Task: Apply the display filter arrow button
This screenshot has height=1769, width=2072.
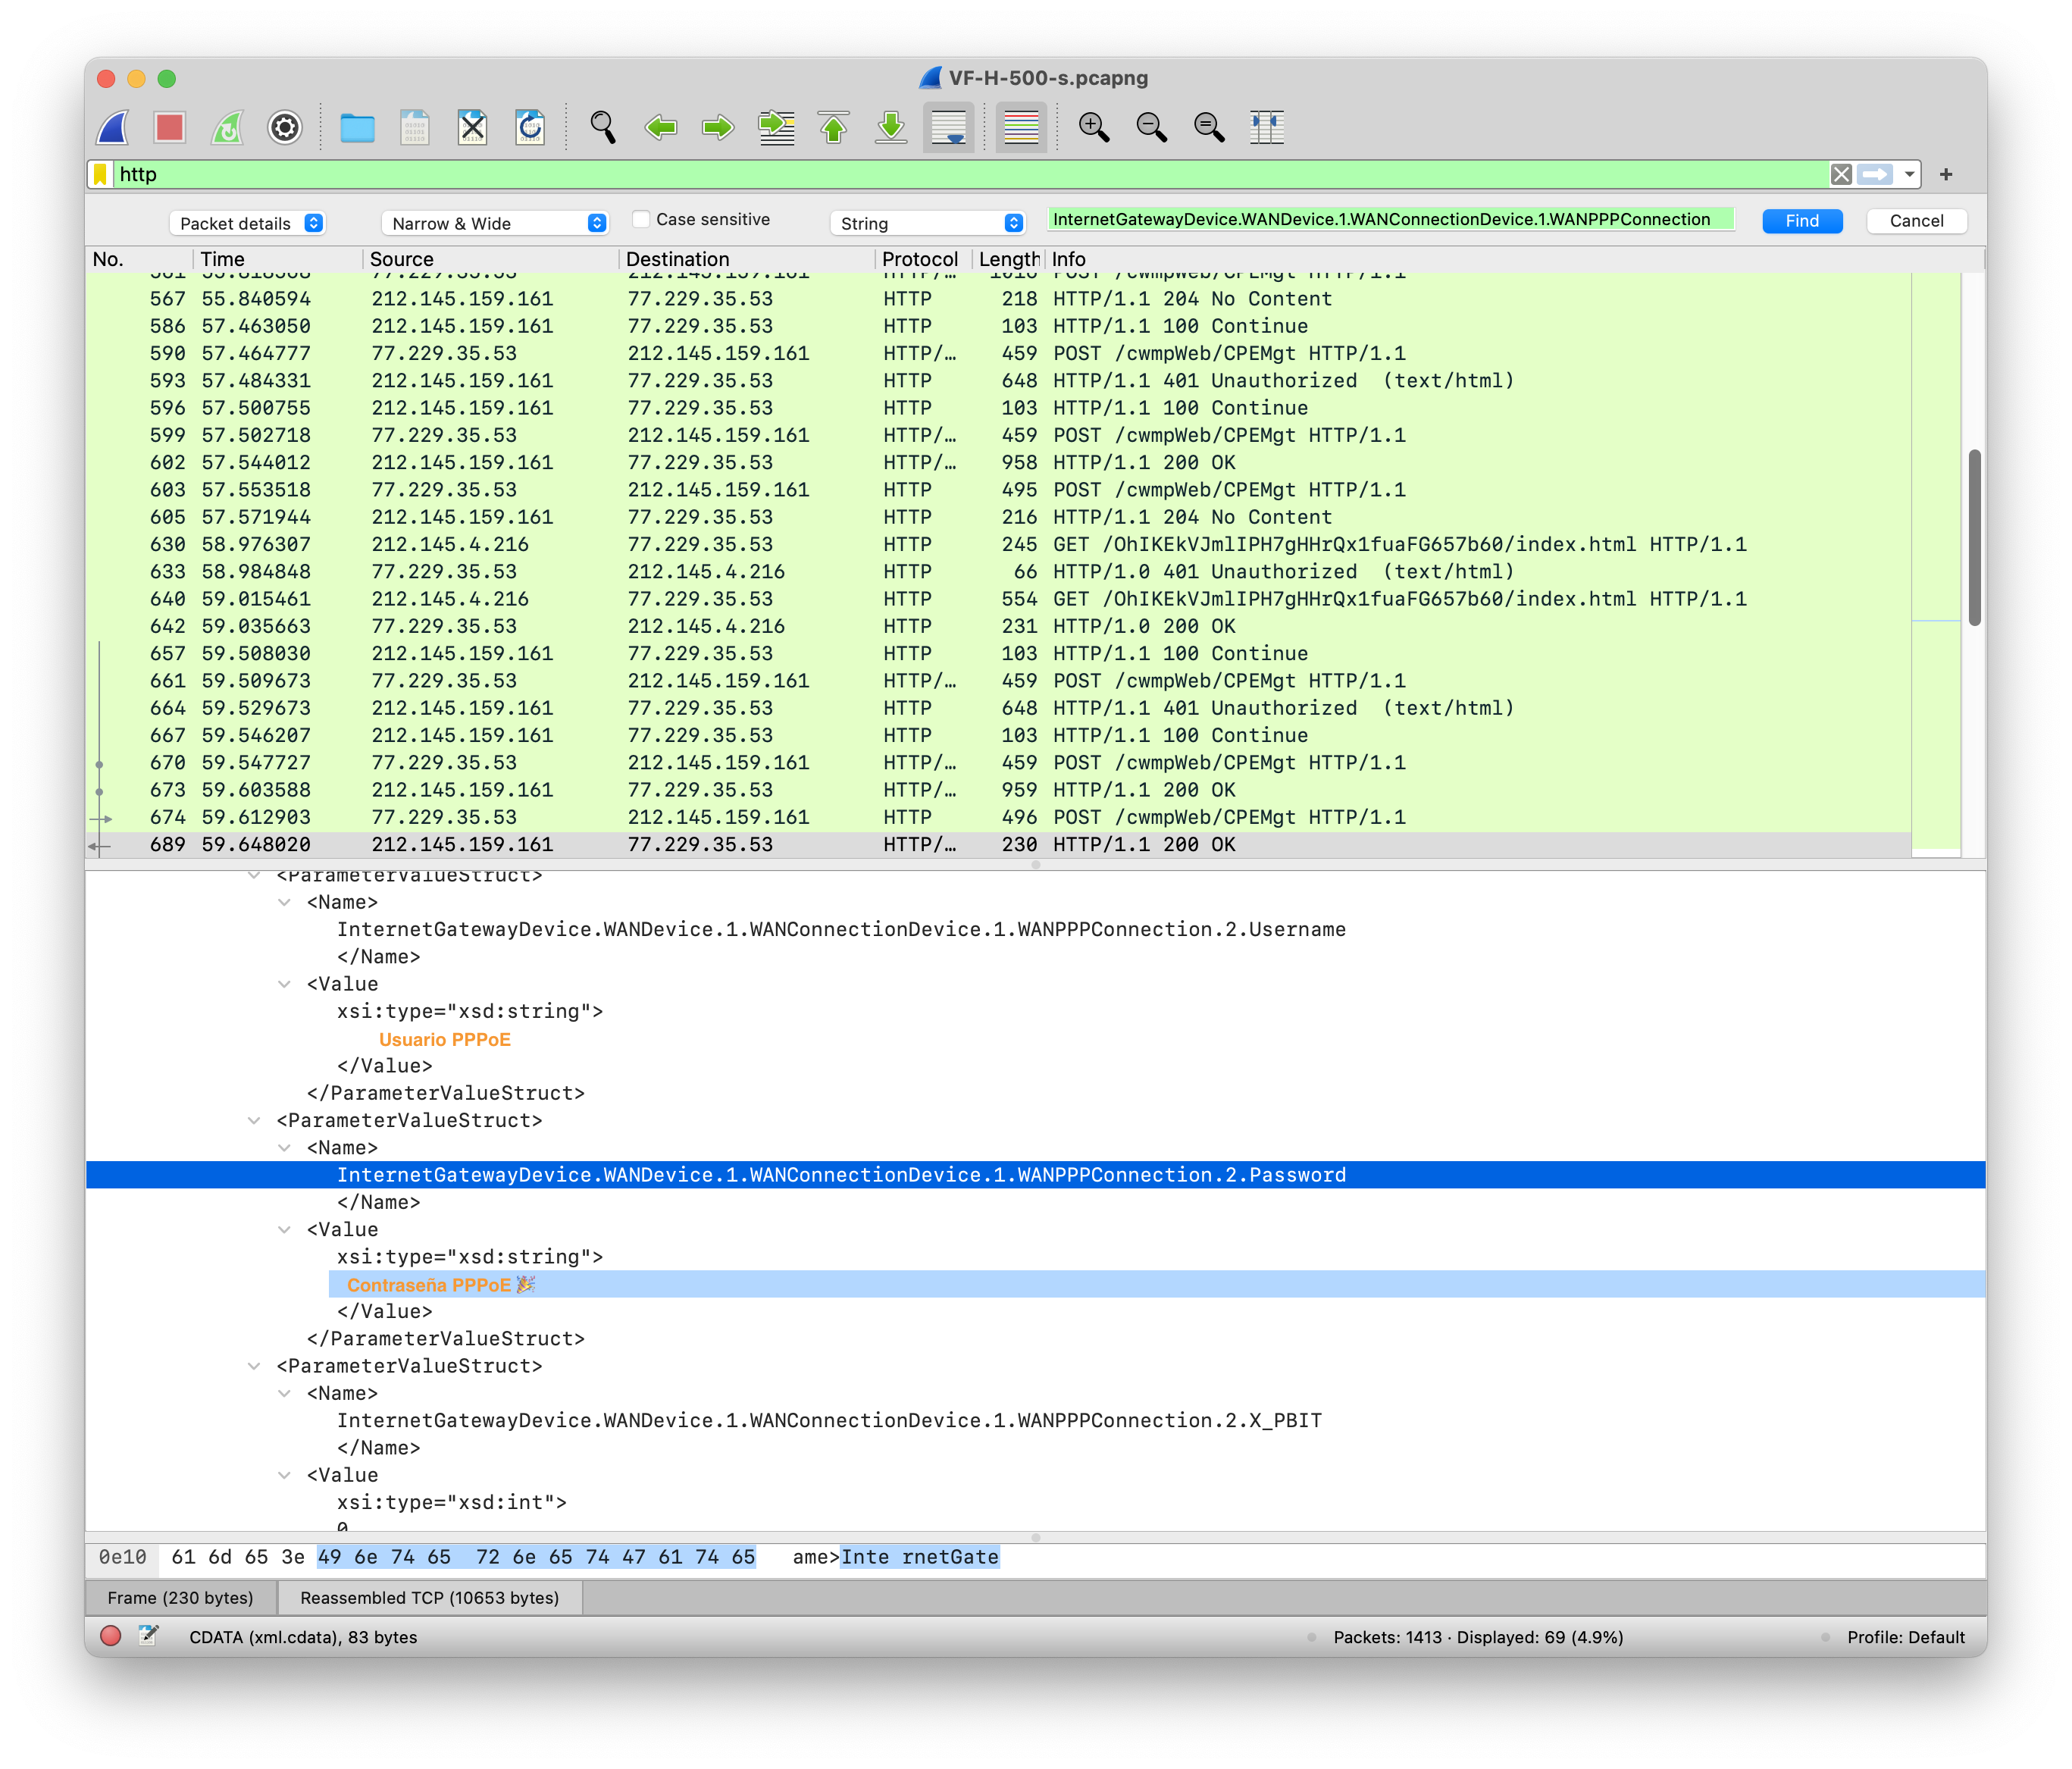Action: point(1875,174)
